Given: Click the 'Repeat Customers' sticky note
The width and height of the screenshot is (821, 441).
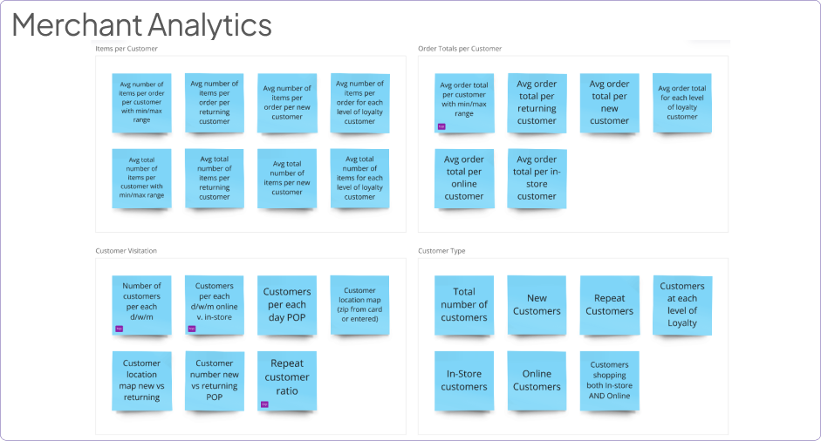Looking at the screenshot, I should (609, 305).
